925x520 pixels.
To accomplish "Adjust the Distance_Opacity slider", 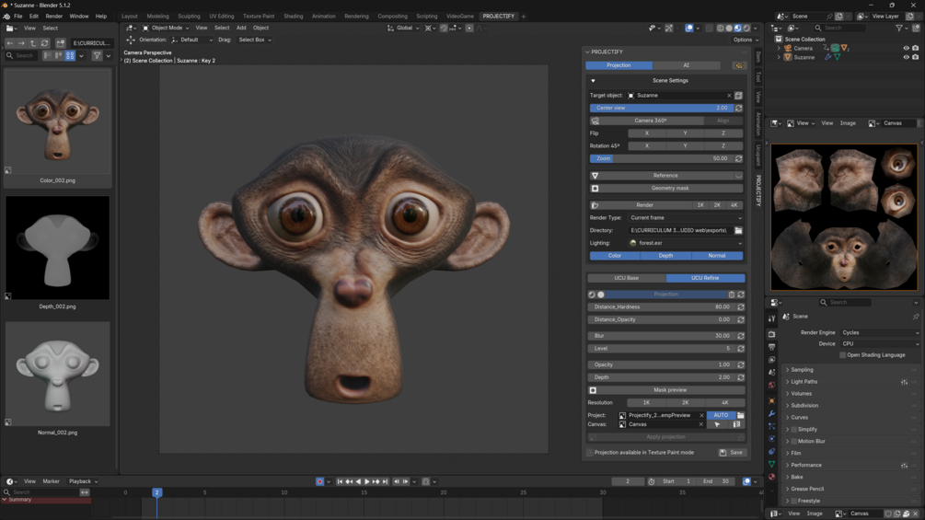I will pos(662,319).
